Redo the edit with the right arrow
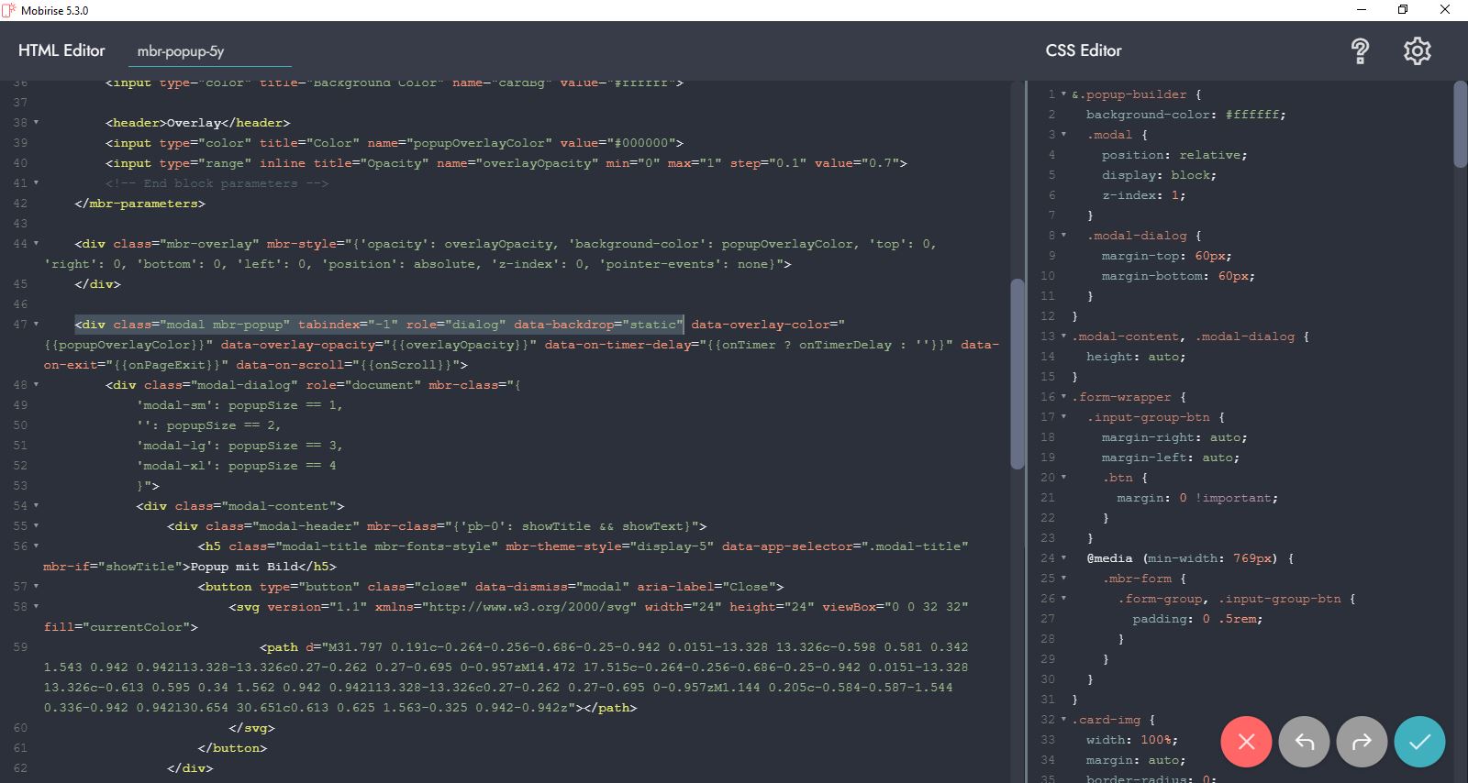 tap(1362, 742)
